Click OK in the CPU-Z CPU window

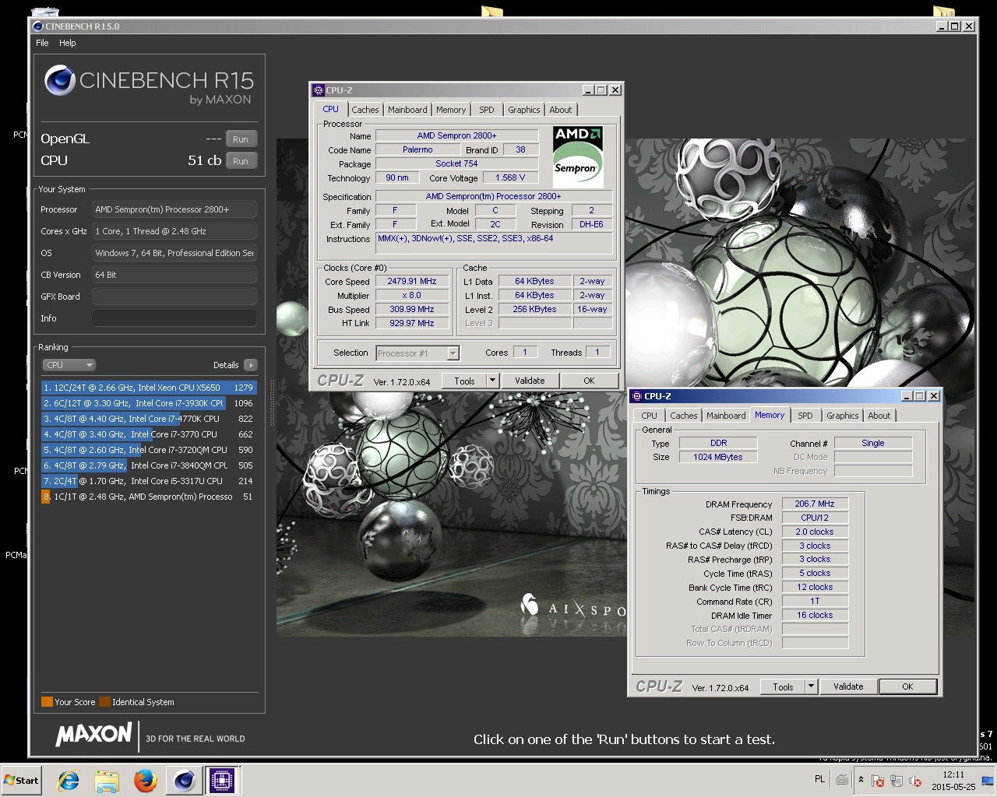click(x=589, y=381)
